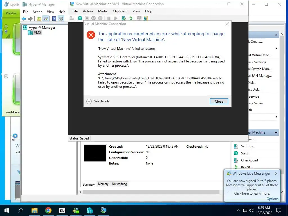Open taskbar Search magnifier
The height and width of the screenshot is (216, 288).
click(x=20, y=210)
